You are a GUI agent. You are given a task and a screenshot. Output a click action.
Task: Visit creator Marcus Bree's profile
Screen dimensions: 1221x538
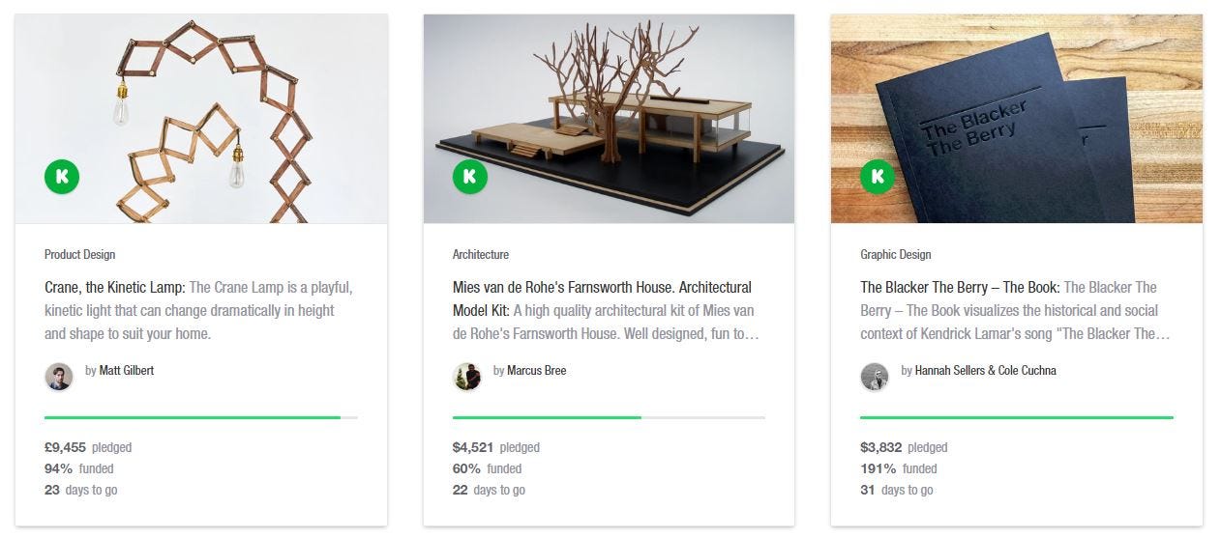click(536, 371)
